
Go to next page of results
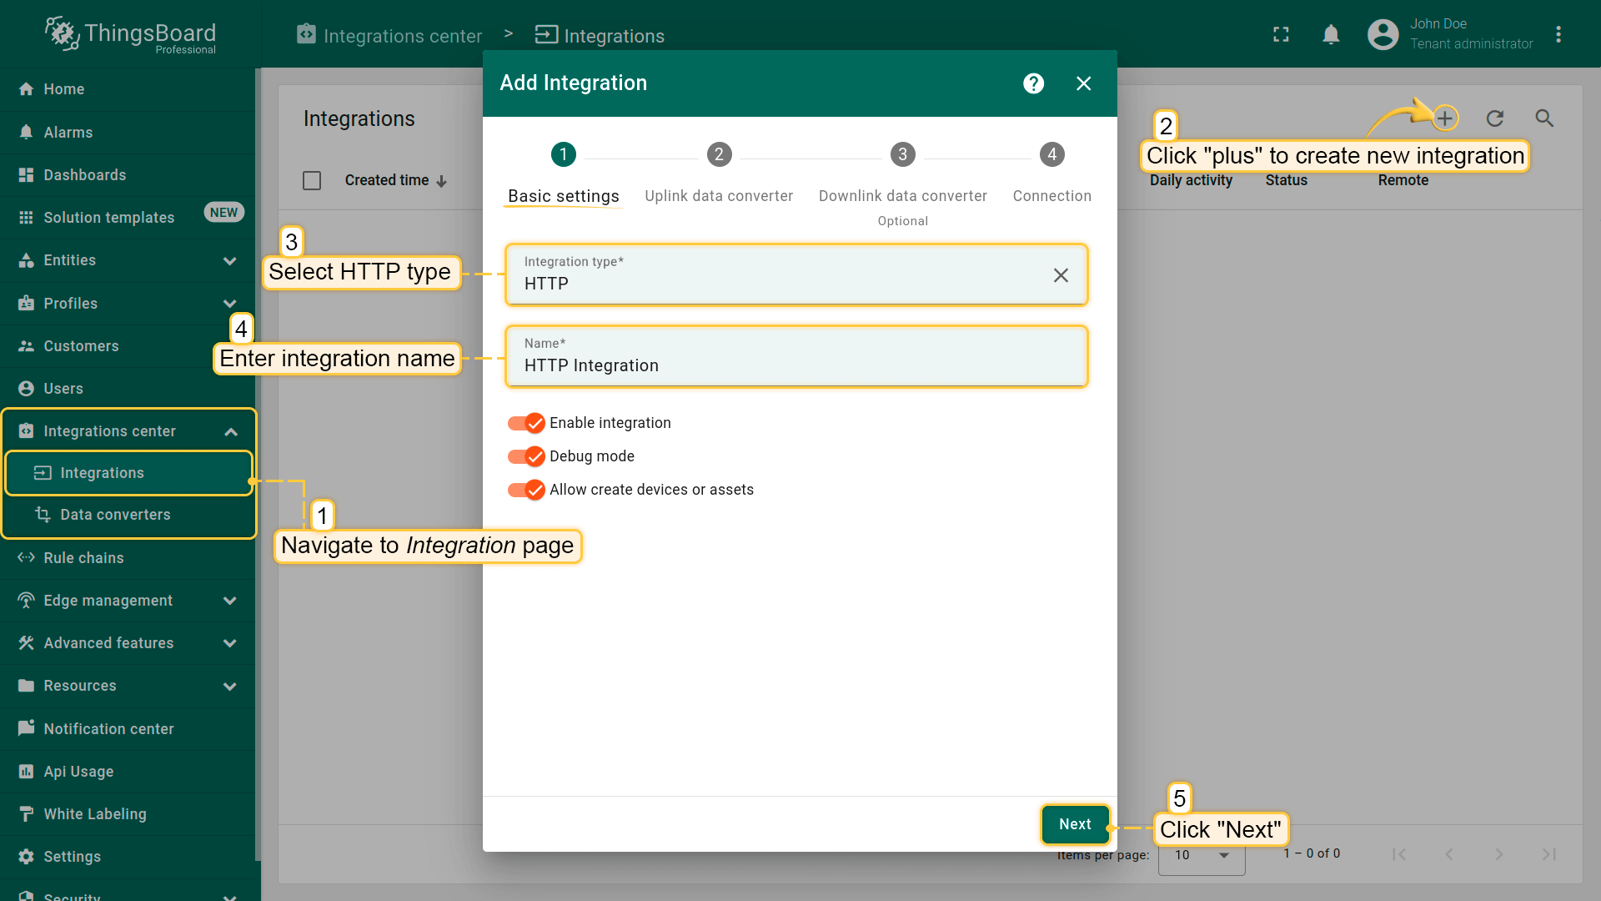pos(1499,854)
